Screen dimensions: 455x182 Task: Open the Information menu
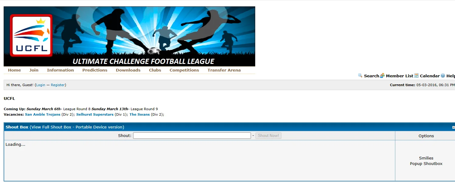click(x=60, y=70)
